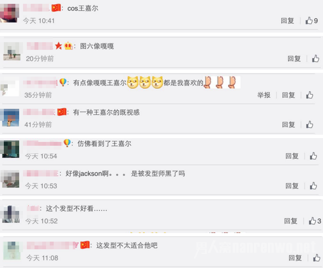Reply to the '仿佛看到了王嘉尔' comment
The image size is (323, 268).
(x=292, y=156)
